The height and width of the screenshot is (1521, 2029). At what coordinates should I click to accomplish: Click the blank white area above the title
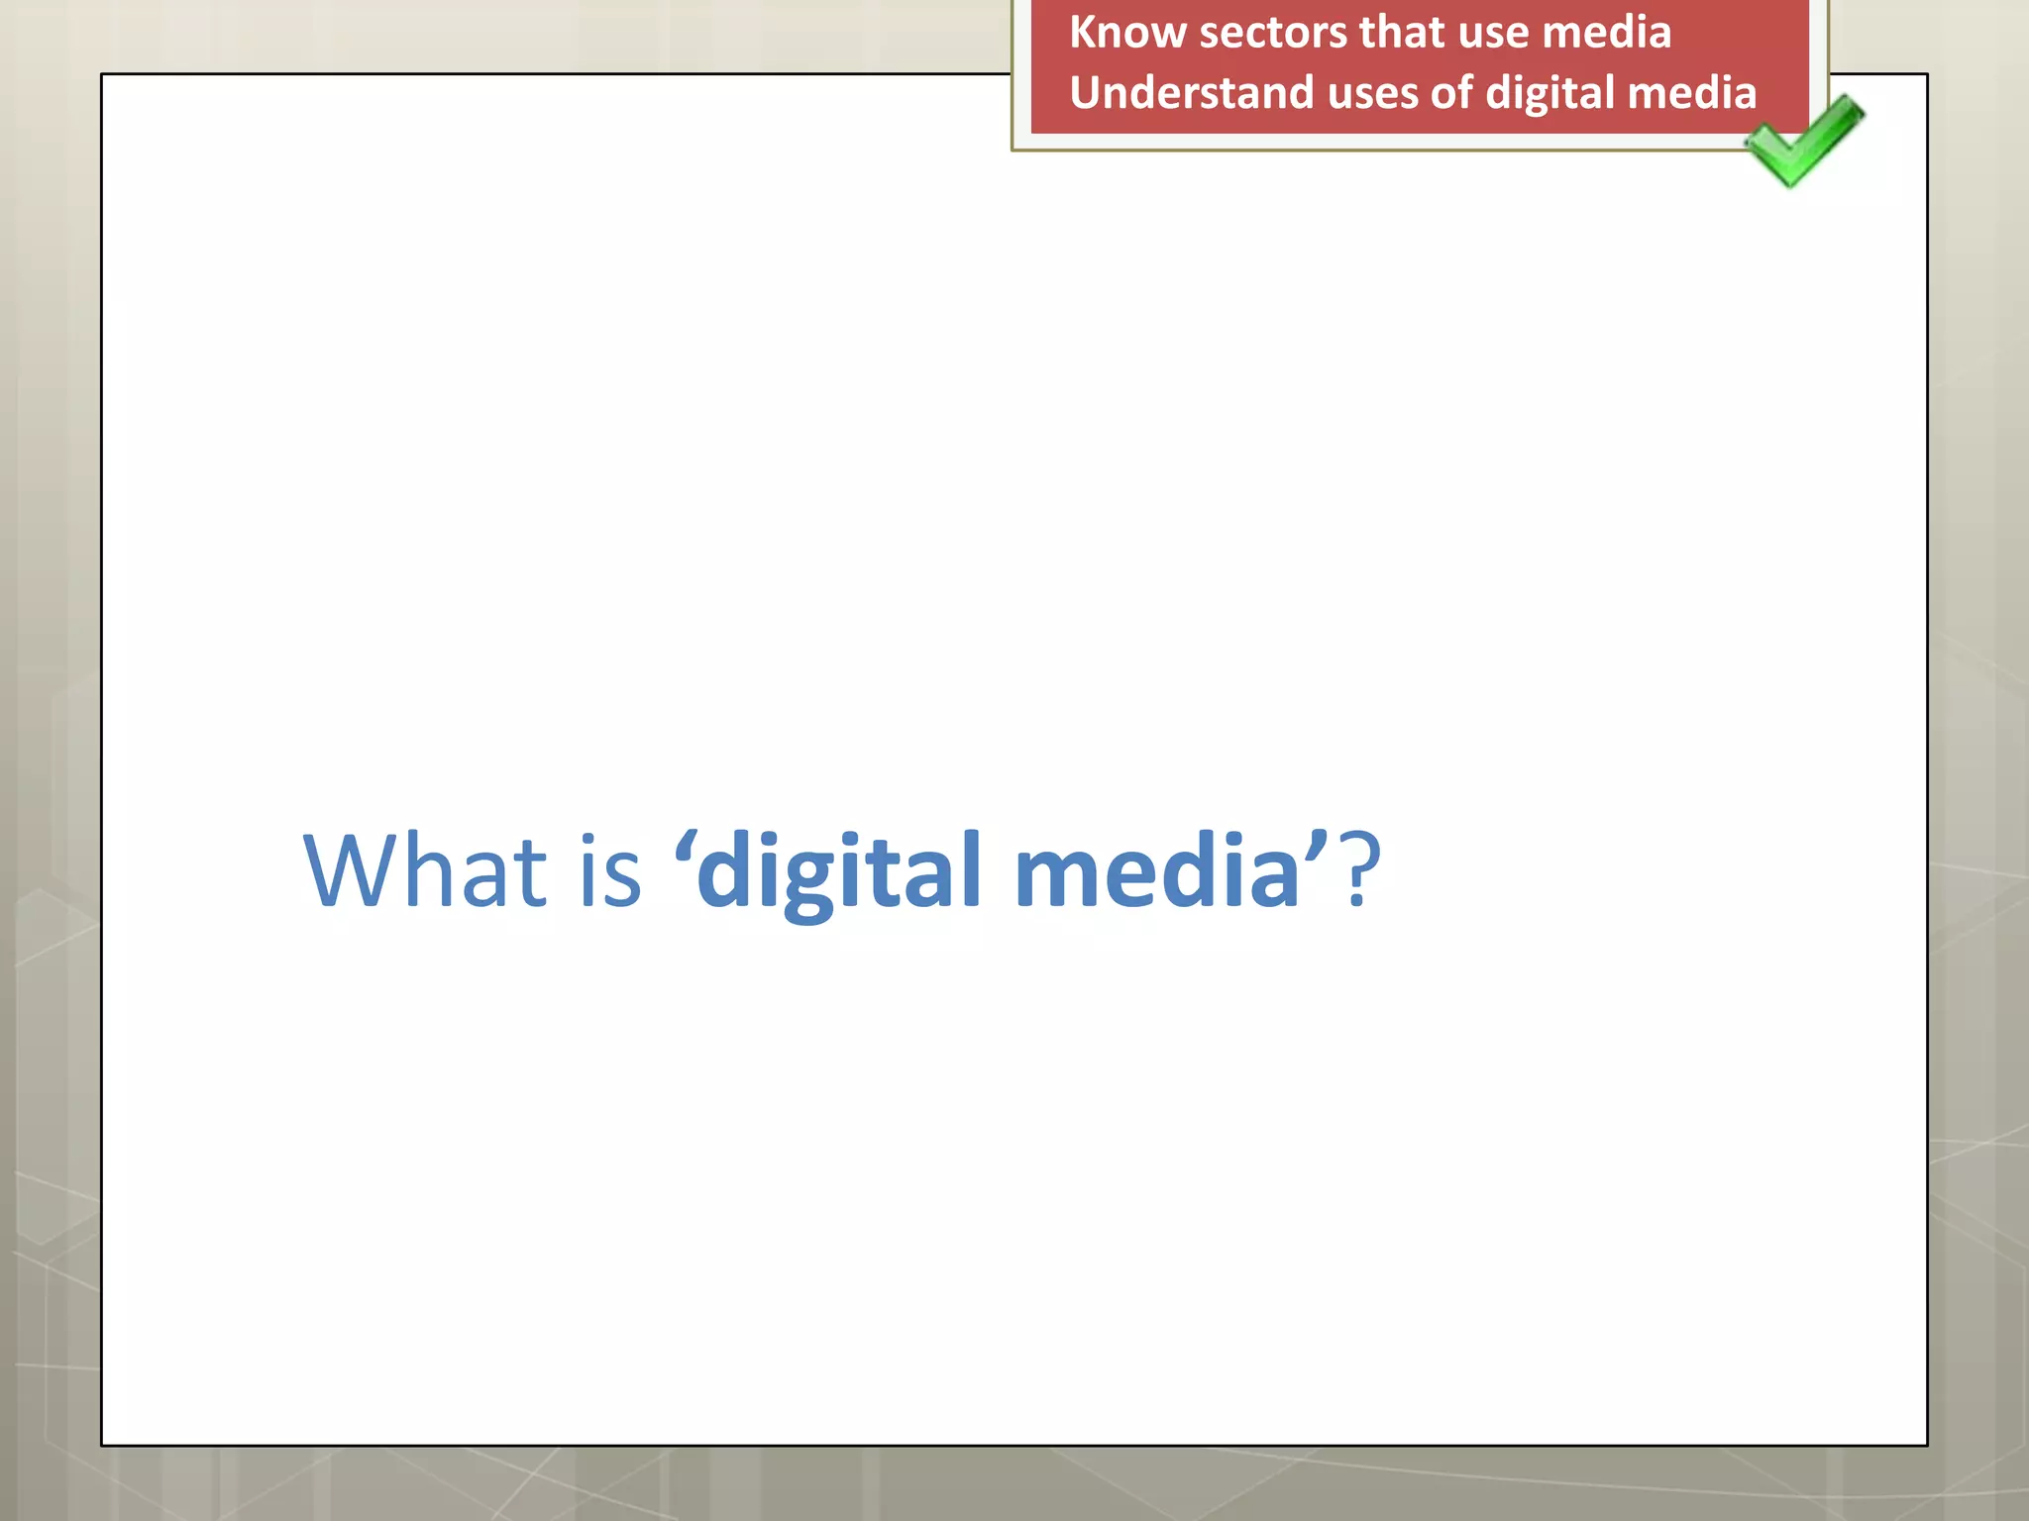coord(842,446)
